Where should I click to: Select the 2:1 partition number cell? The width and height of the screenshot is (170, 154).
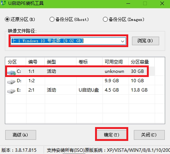click(x=31, y=90)
